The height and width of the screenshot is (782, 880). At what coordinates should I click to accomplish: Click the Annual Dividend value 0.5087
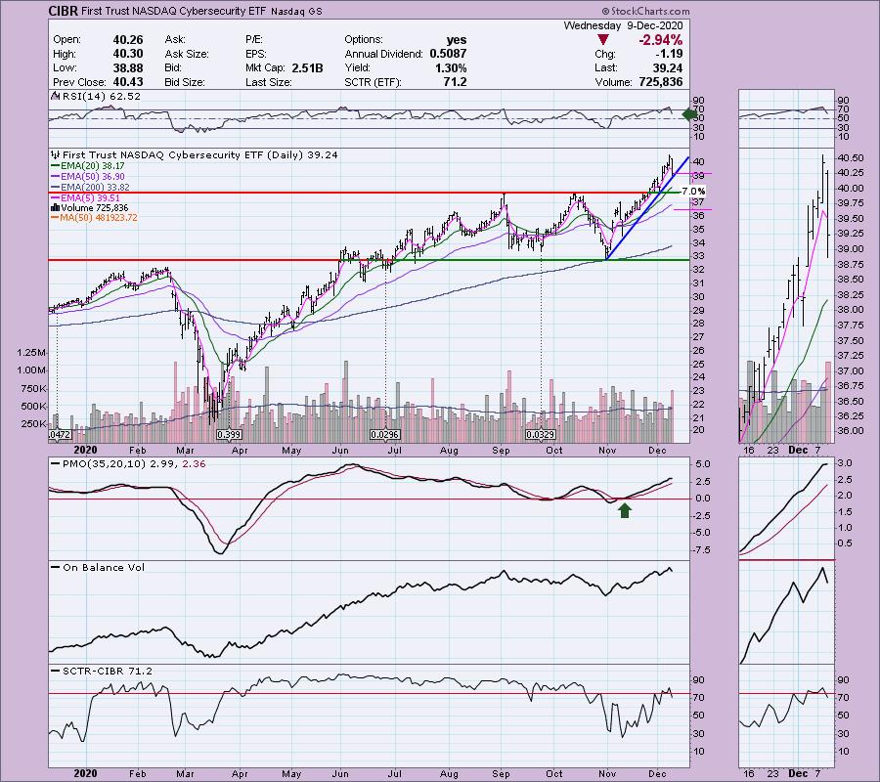point(448,54)
